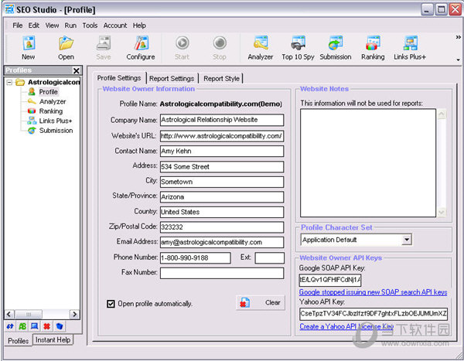The height and width of the screenshot is (361, 464).
Task: Toggle Open profile automatically checkbox
Action: (x=111, y=304)
